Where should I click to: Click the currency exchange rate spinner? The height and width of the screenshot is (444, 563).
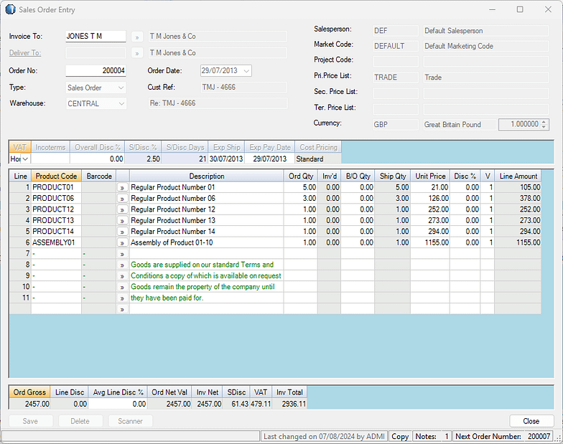(544, 124)
